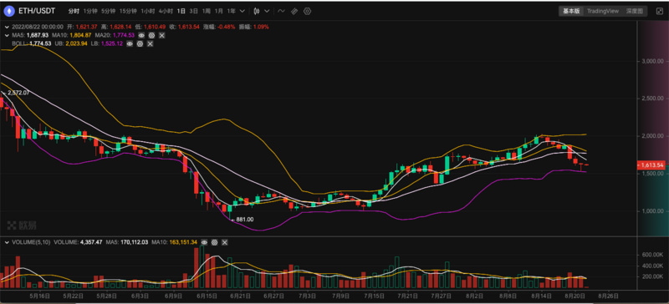The width and height of the screenshot is (669, 304).
Task: Click the current price label 1,613.54
Action: point(651,165)
